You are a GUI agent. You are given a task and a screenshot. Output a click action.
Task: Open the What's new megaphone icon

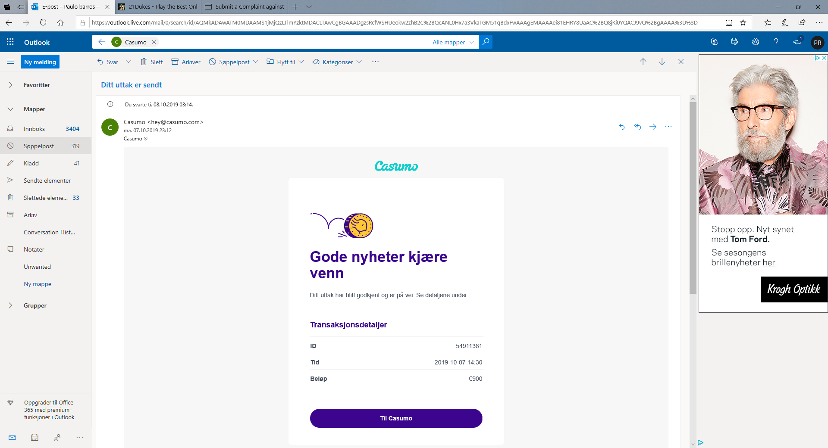pyautogui.click(x=797, y=42)
